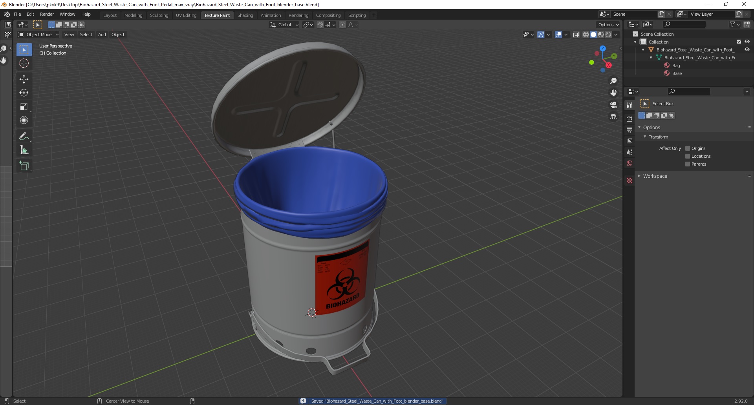Screen dimensions: 754x405
Task: Switch to rendered viewport shading
Action: pyautogui.click(x=608, y=35)
